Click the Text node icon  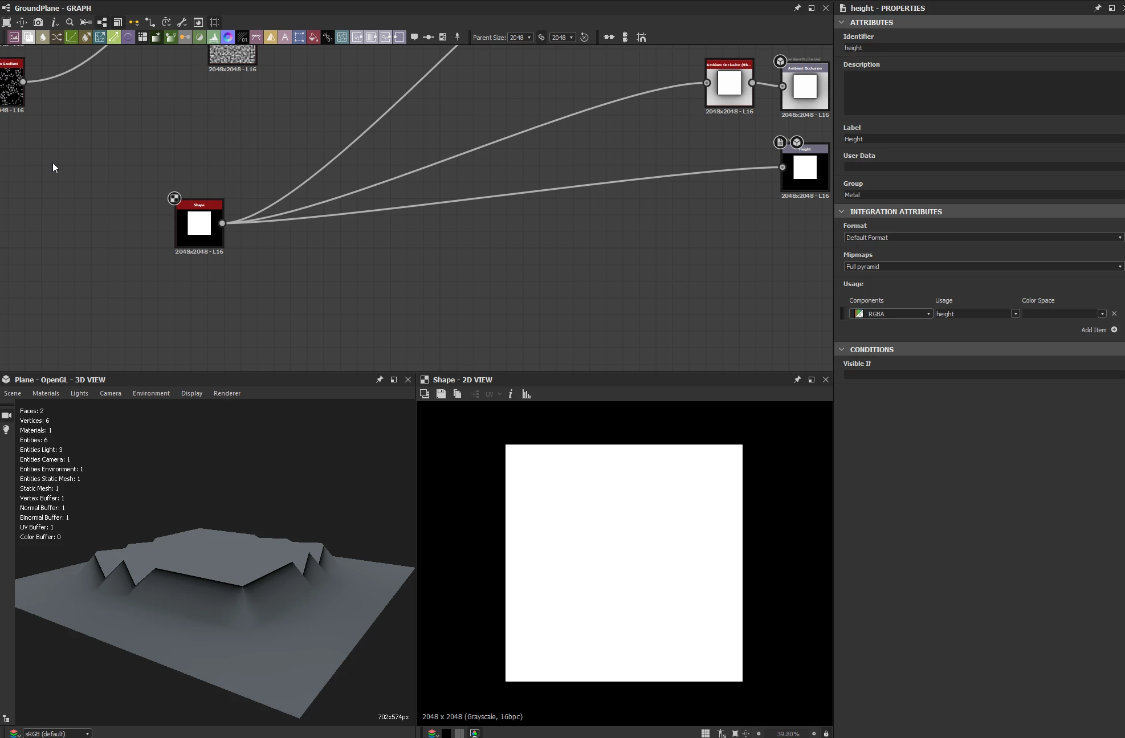(x=284, y=38)
